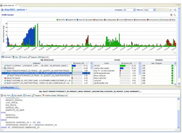Image resolution: width=182 pixels, height=133 pixels.
Task: Click the red X delete statement icon
Action: pos(5,78)
